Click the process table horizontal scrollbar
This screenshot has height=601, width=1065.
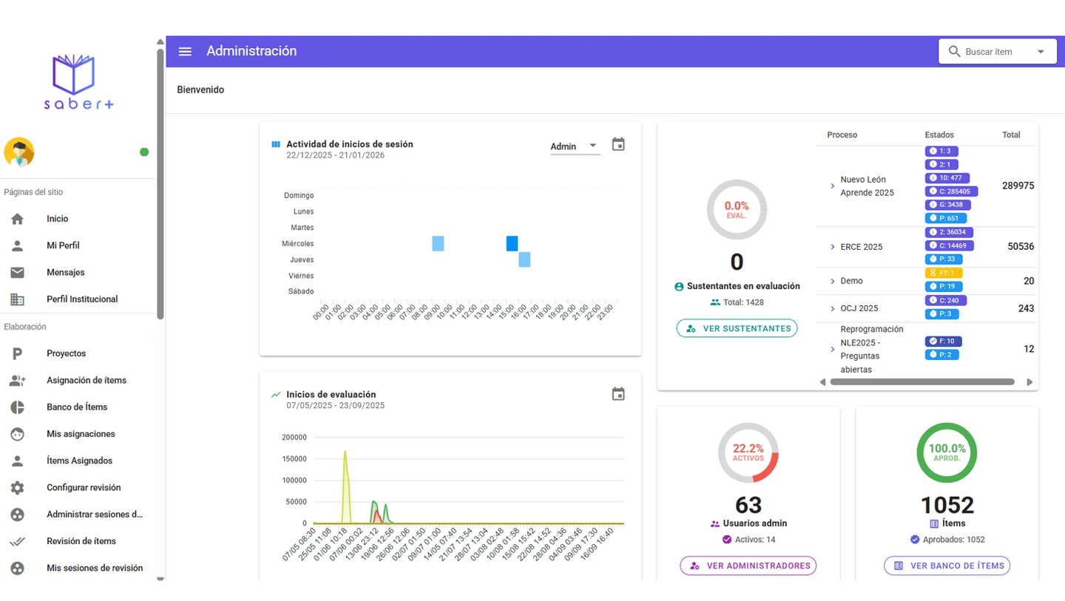pos(922,382)
